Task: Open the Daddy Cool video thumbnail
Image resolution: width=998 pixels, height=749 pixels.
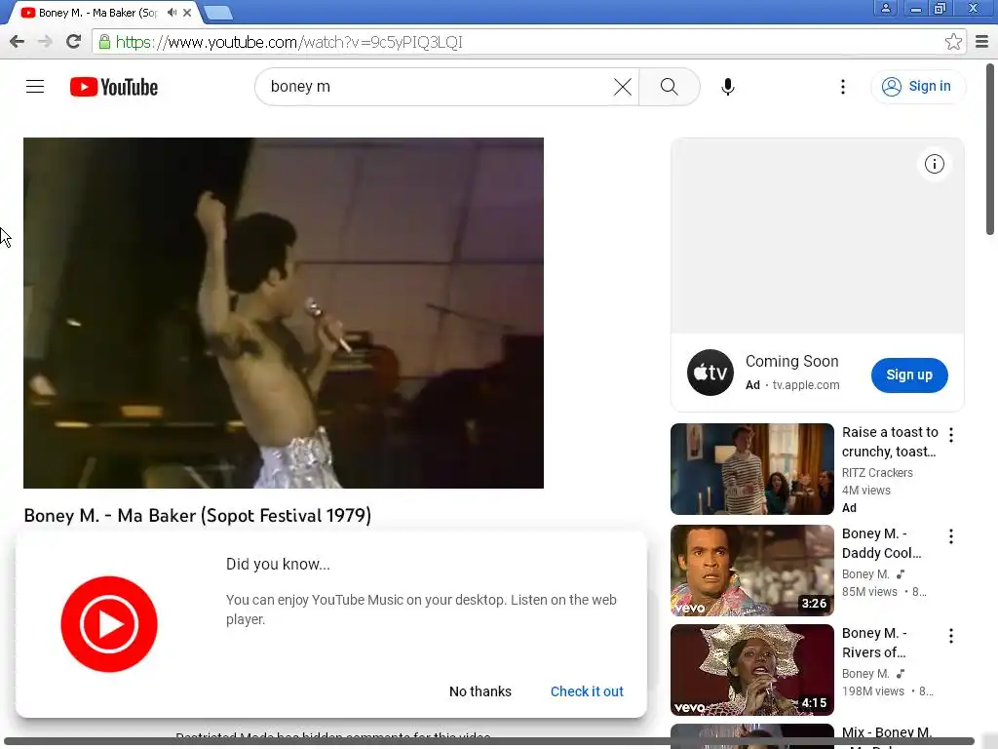Action: click(752, 570)
